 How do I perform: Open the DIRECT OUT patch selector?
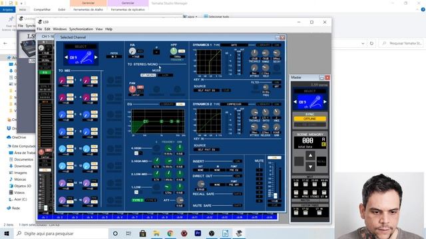218,185
